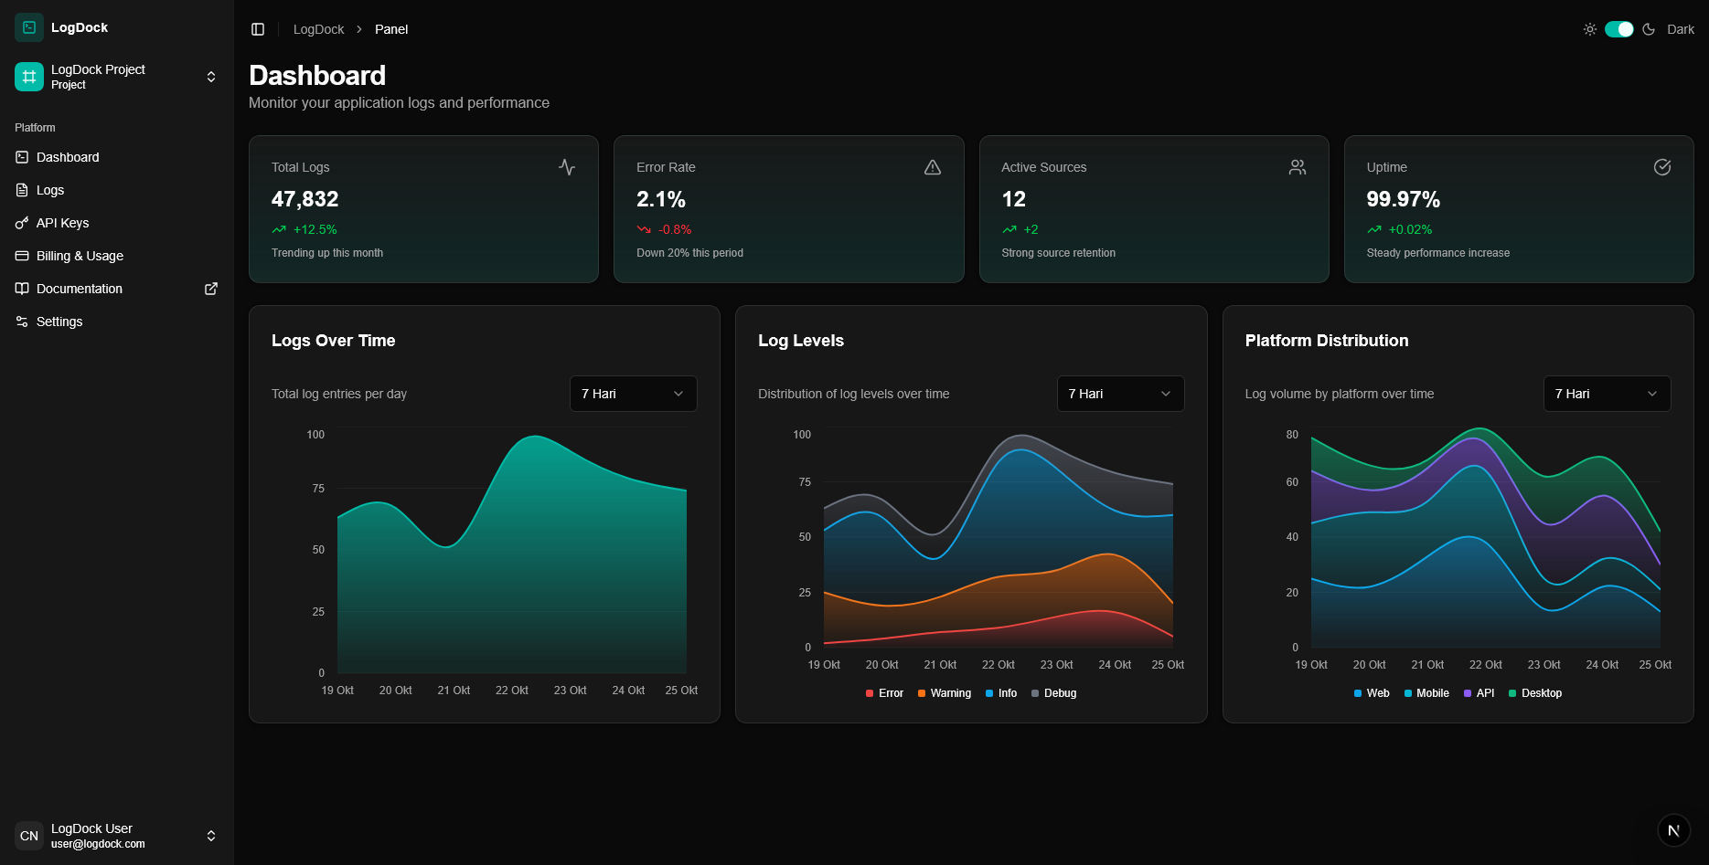Toggle the Error series in Log Levels legend

[884, 693]
